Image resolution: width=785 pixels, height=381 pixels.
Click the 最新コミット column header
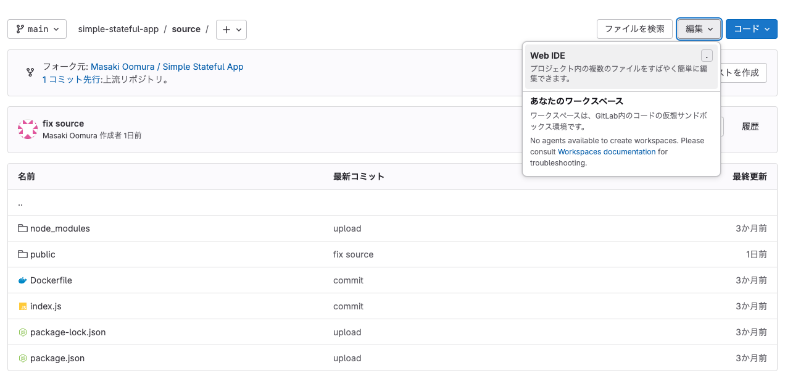pos(359,177)
